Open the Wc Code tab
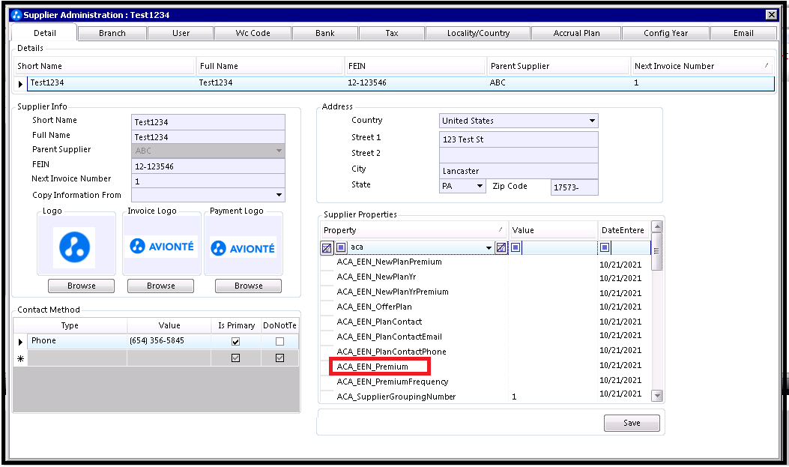Viewport: 789px width, 467px height. pos(253,33)
